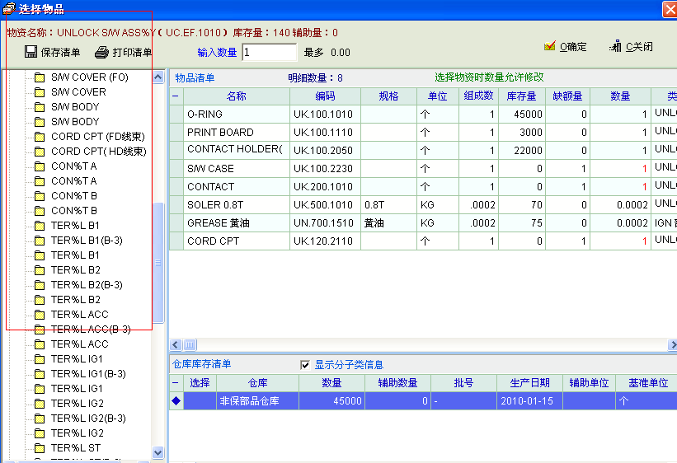Select the CORD CPT (FD线束) folder
Viewport: 677px width, 463px height.
click(98, 137)
